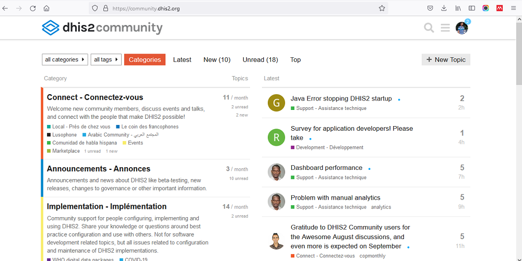Open the analytics tag

point(381,207)
